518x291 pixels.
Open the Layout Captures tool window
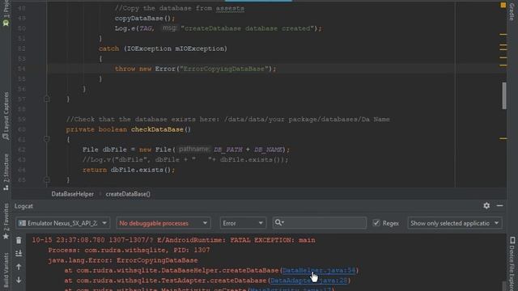point(6,116)
